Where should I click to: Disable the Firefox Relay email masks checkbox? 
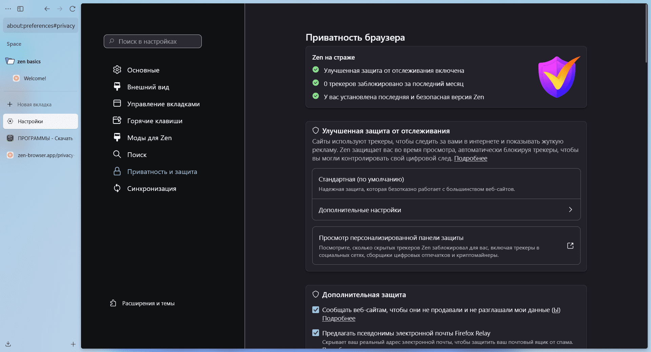(316, 333)
